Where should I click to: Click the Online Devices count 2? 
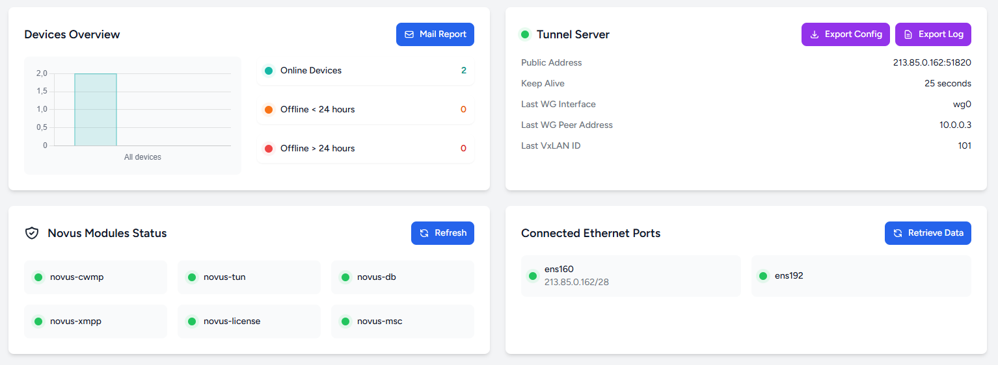point(464,71)
